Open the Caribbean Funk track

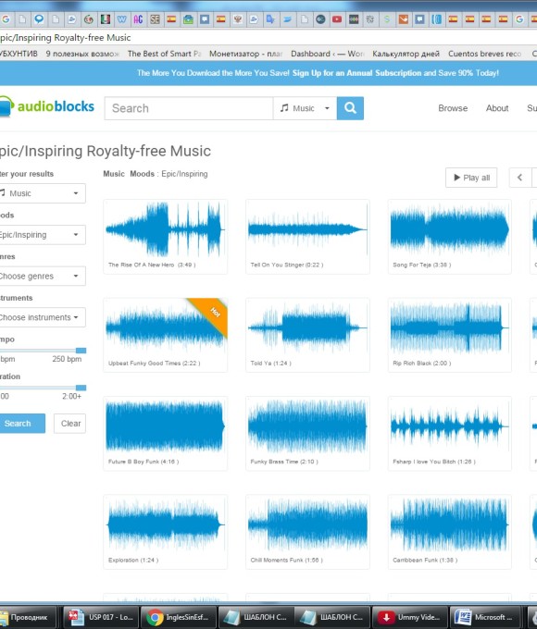tap(449, 532)
